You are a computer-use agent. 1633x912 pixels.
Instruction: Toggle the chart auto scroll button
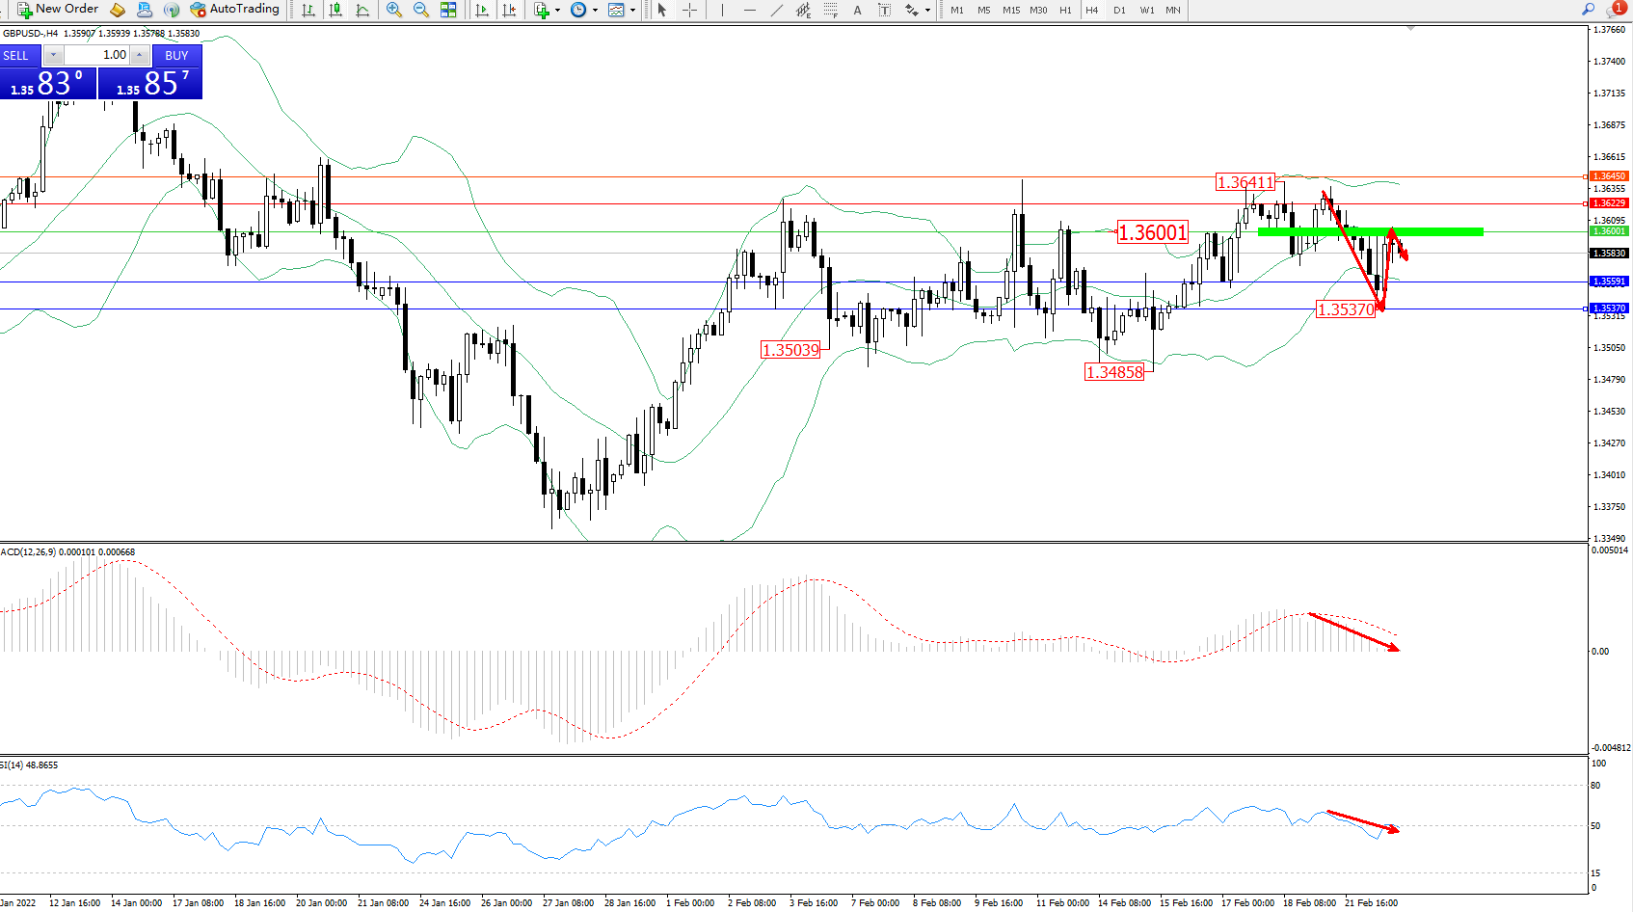point(482,10)
